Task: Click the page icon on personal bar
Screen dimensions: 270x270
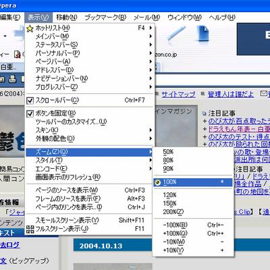Action: pyautogui.click(x=18, y=54)
